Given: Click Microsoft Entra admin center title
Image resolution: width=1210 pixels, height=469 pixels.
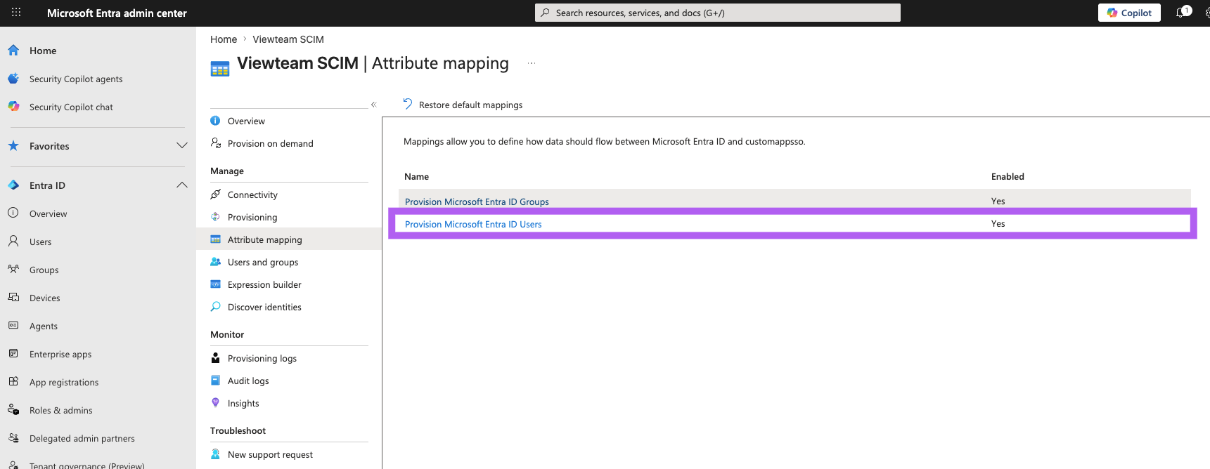Looking at the screenshot, I should point(117,13).
